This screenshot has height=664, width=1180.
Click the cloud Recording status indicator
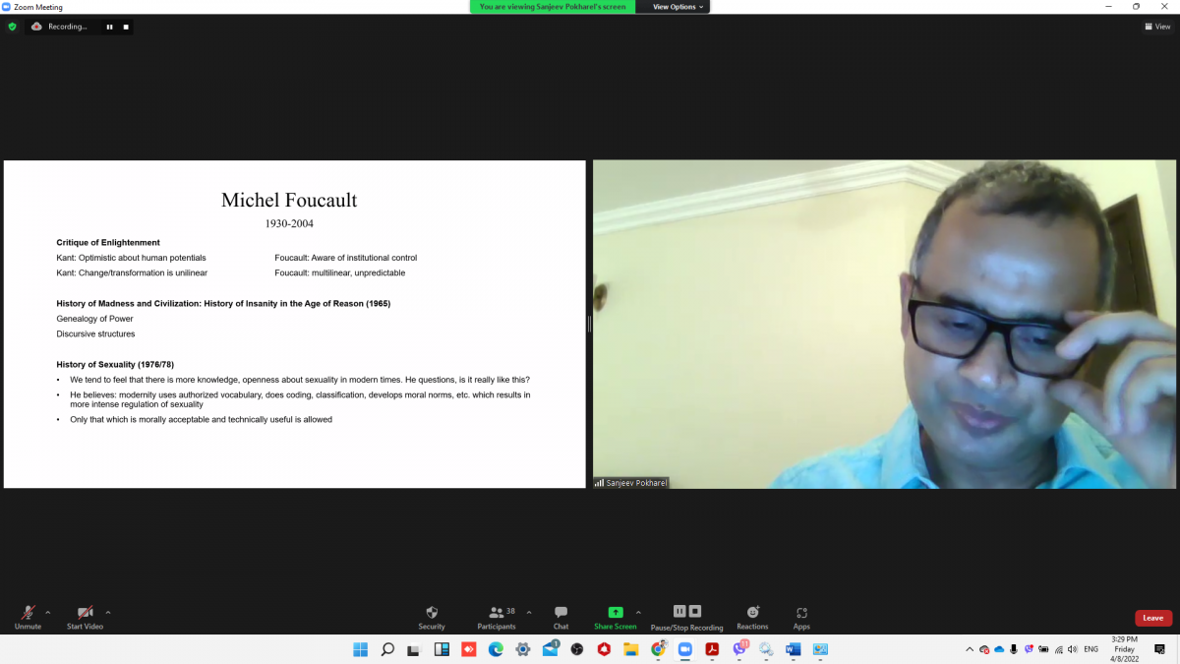pyautogui.click(x=60, y=27)
